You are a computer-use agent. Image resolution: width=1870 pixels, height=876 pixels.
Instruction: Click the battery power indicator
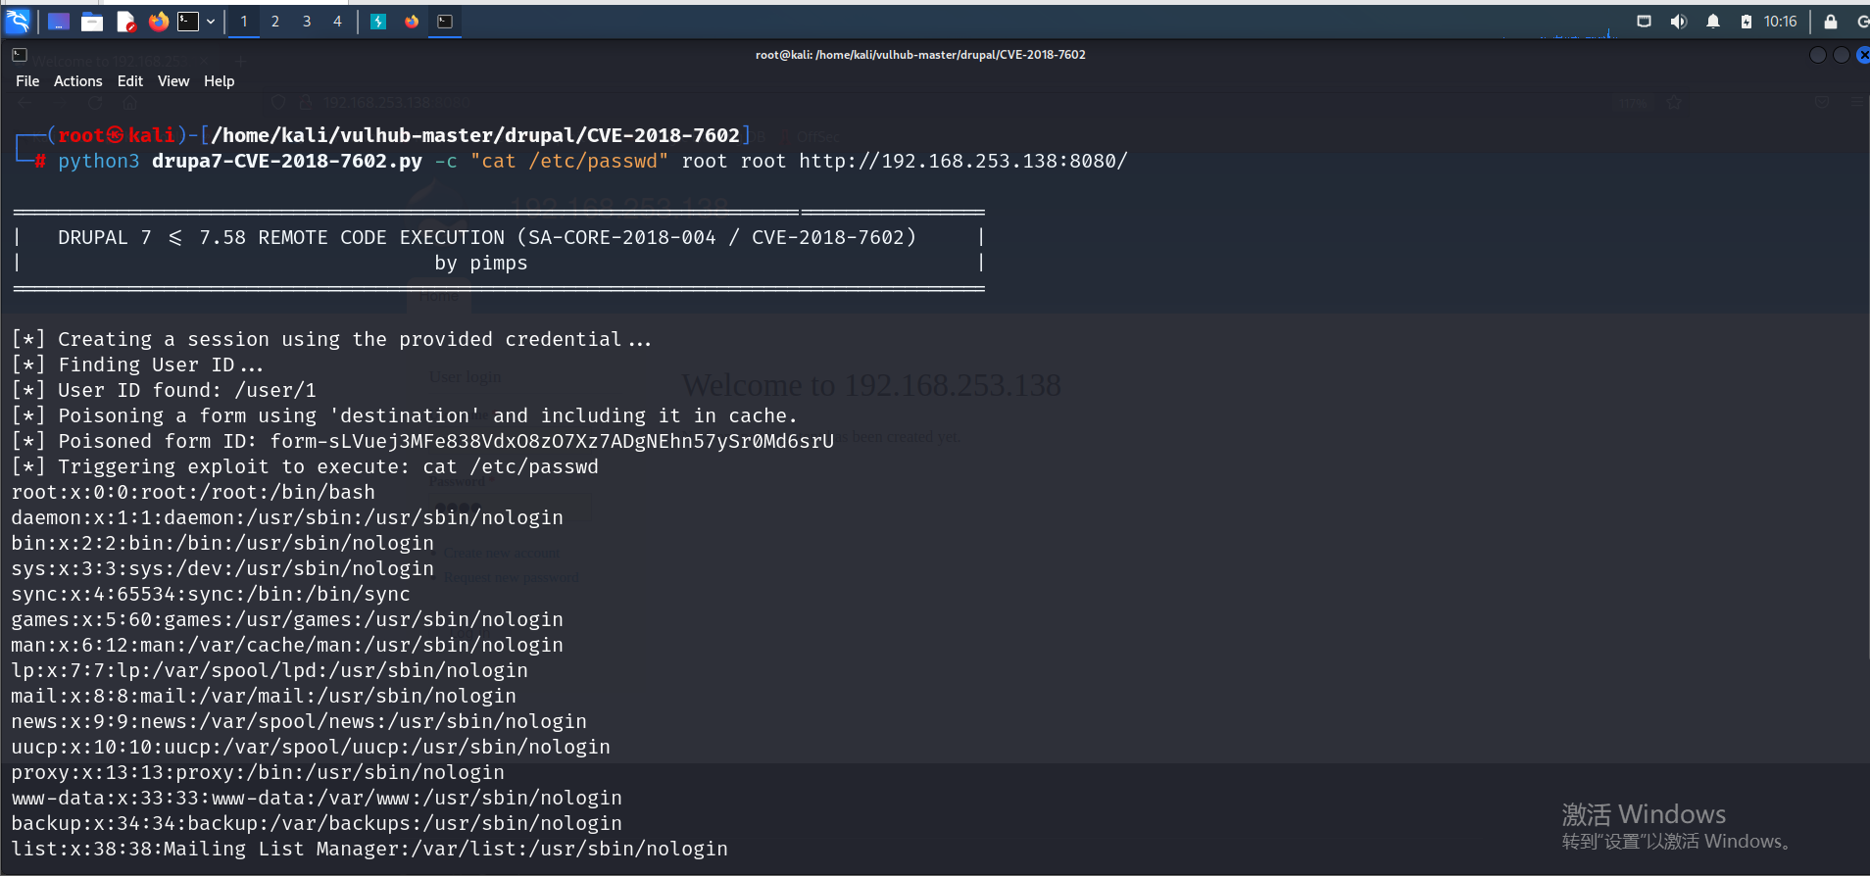[1746, 22]
